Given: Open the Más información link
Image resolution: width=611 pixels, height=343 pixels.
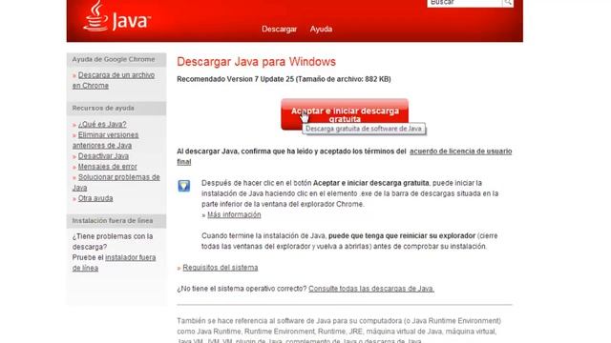Looking at the screenshot, I should 234,214.
